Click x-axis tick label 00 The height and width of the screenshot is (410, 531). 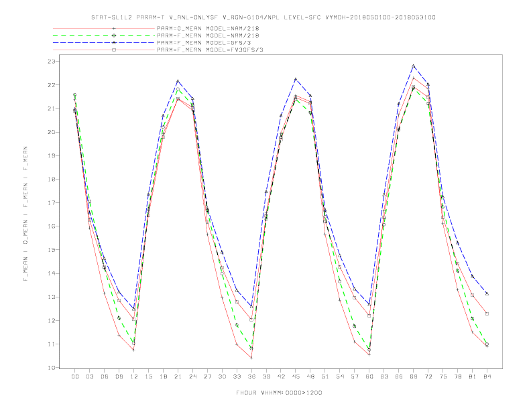[x=75, y=377]
